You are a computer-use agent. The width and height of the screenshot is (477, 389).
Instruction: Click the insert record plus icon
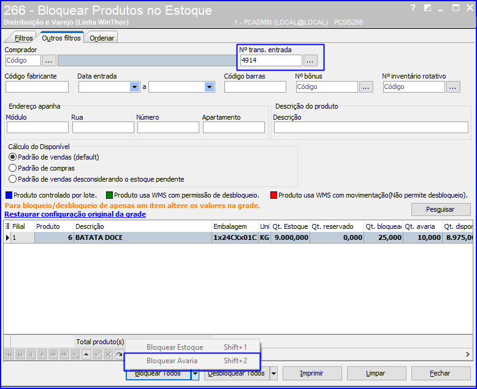[75, 355]
